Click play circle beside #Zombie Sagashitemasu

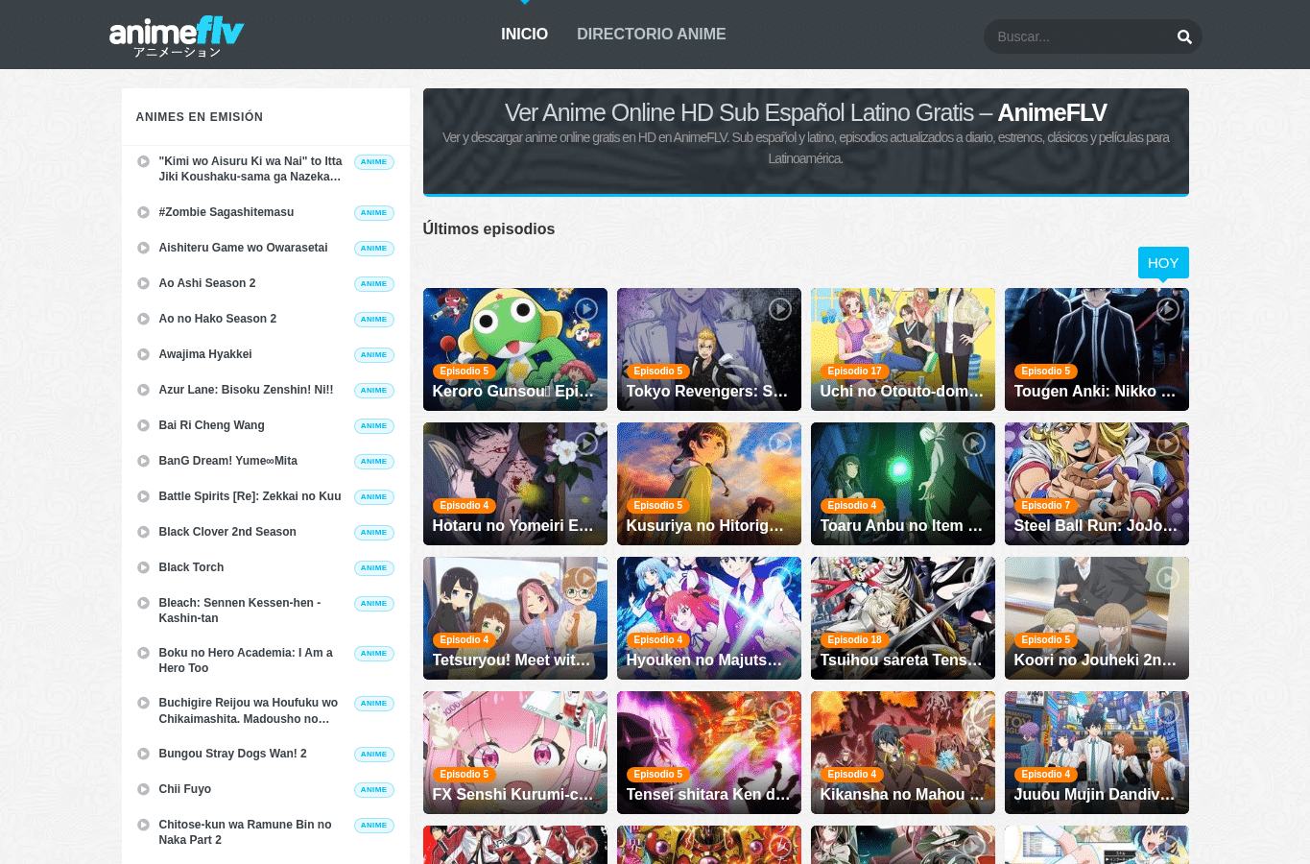pyautogui.click(x=143, y=213)
